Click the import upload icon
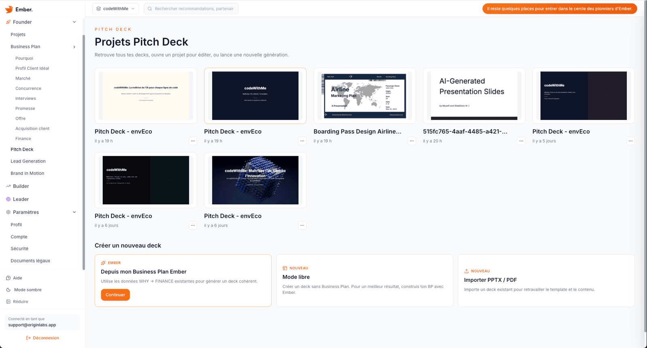Image resolution: width=647 pixels, height=348 pixels. [466, 271]
